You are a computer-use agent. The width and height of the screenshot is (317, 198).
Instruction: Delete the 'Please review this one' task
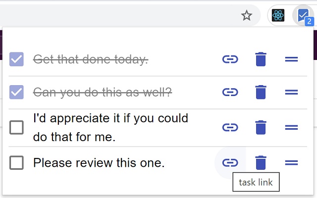(x=261, y=162)
